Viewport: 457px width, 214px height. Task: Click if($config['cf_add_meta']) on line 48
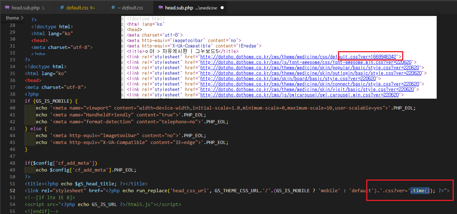pyautogui.click(x=61, y=163)
